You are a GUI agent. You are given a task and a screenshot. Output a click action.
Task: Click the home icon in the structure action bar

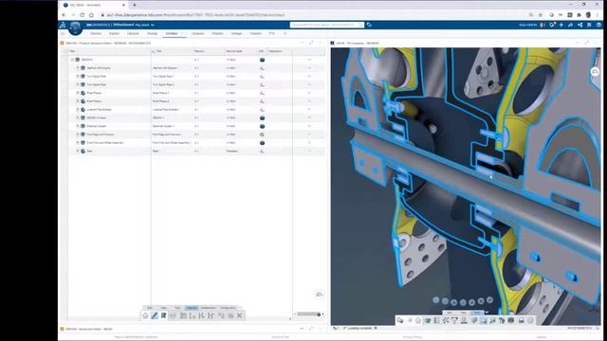point(145,315)
